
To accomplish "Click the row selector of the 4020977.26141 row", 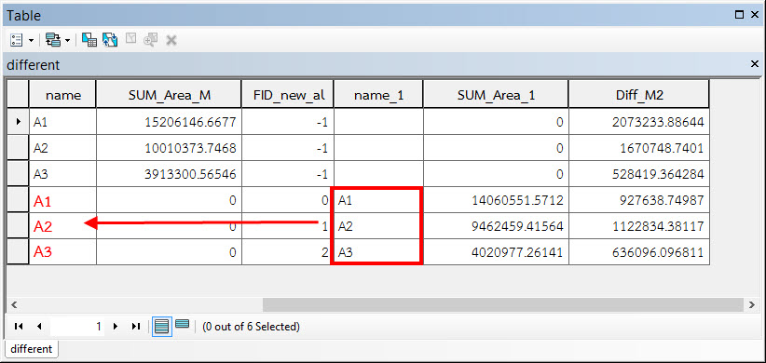I will (x=18, y=251).
